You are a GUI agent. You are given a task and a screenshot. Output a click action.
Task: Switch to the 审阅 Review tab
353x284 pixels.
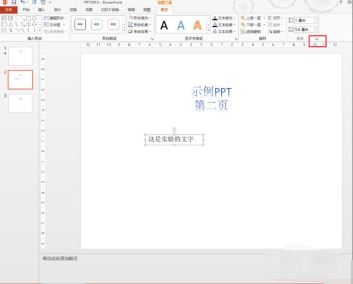point(131,9)
